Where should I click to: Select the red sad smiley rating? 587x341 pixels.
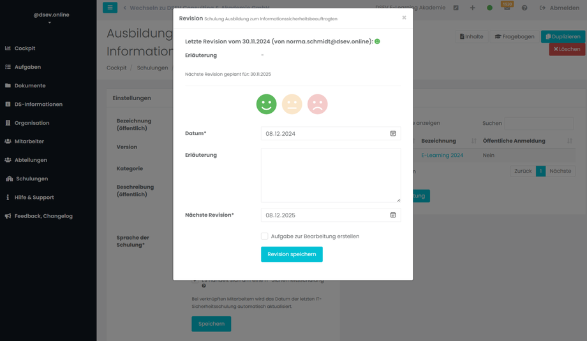[x=317, y=104]
